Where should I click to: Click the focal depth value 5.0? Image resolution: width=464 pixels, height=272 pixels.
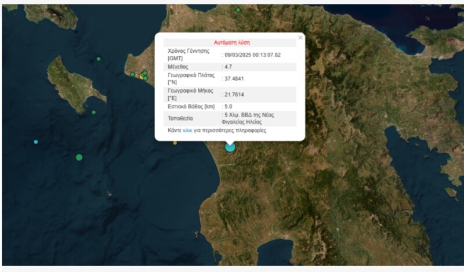[x=229, y=106]
